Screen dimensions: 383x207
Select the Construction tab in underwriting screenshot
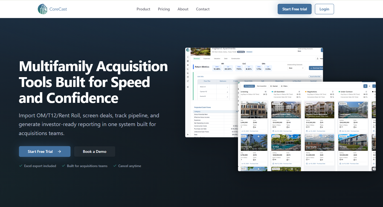click(x=236, y=59)
